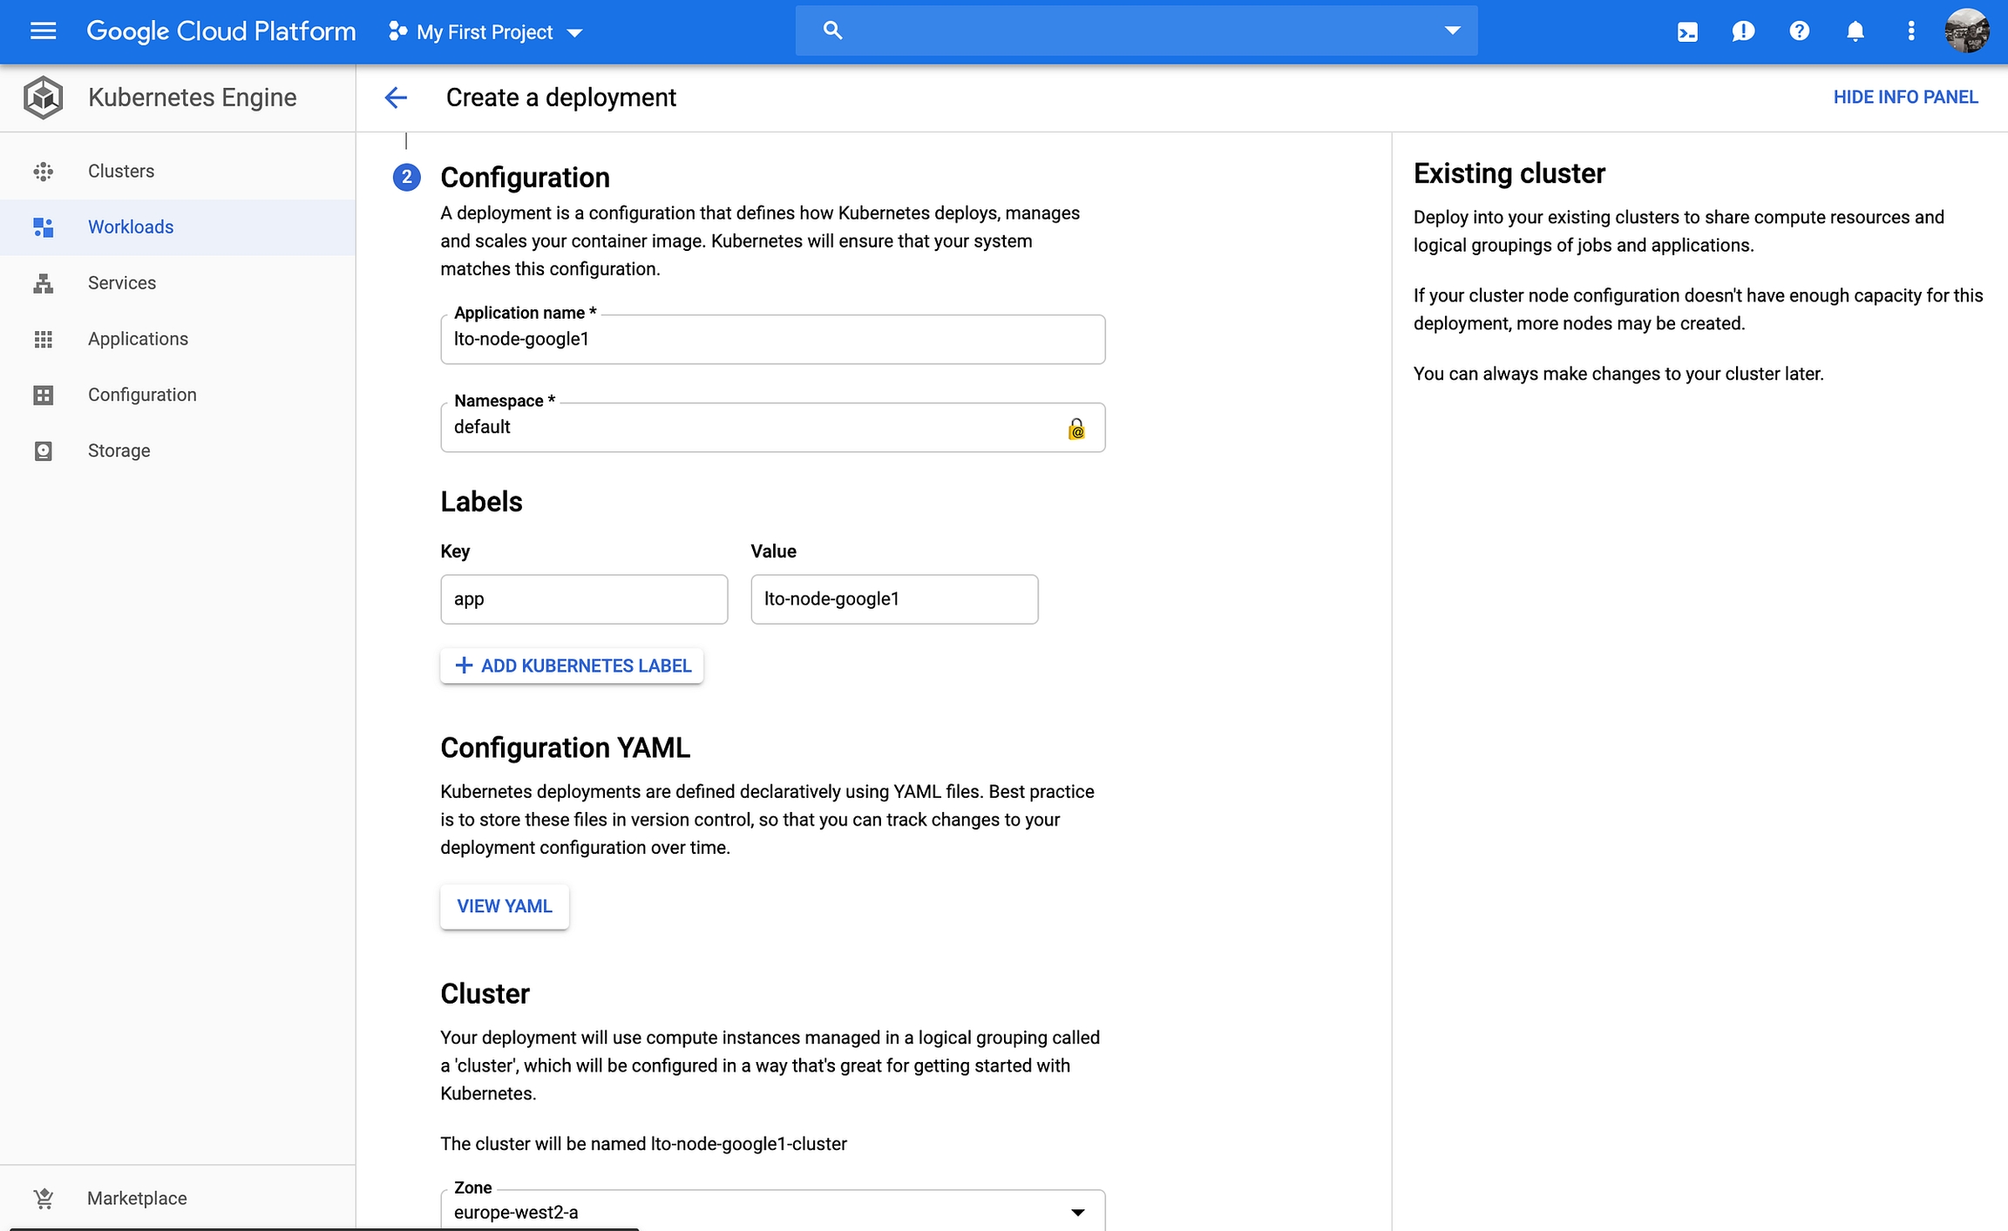Open the help question mark icon
The image size is (2008, 1231).
(x=1799, y=31)
